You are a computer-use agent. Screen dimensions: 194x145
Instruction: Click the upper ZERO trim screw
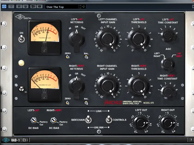pos(67,57)
